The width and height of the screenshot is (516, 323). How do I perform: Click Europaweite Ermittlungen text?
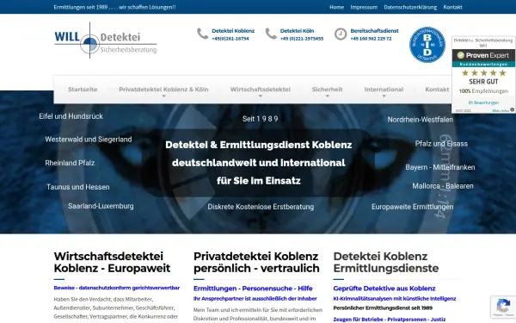tap(412, 207)
